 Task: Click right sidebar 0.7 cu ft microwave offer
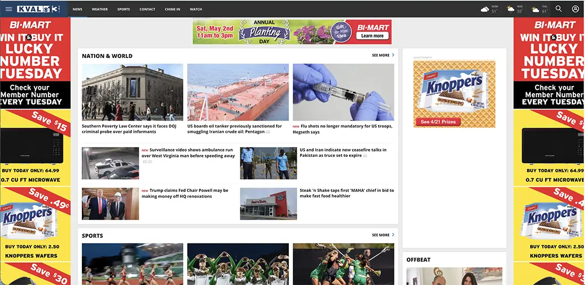point(549,147)
